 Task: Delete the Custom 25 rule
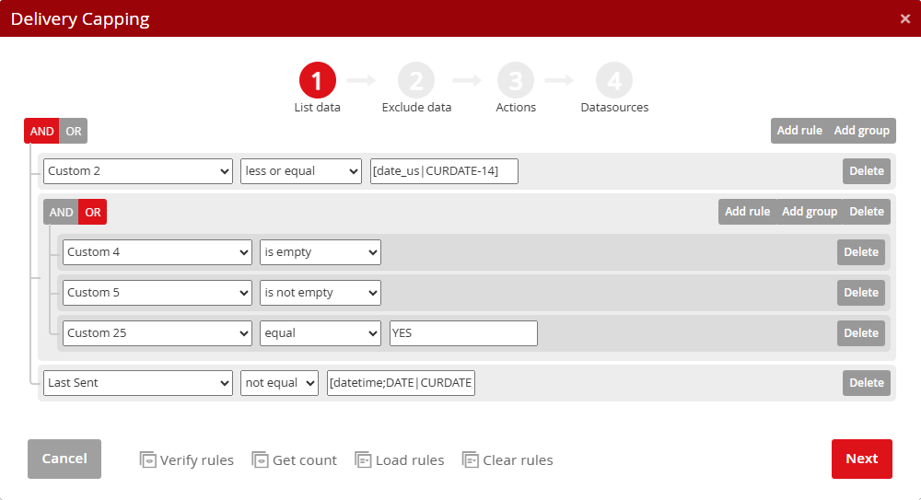pyautogui.click(x=861, y=333)
